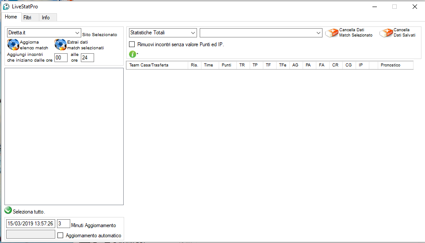Screen dimensions: 425x243
Task: Focus the end hour field showing 24
Action: click(x=87, y=58)
